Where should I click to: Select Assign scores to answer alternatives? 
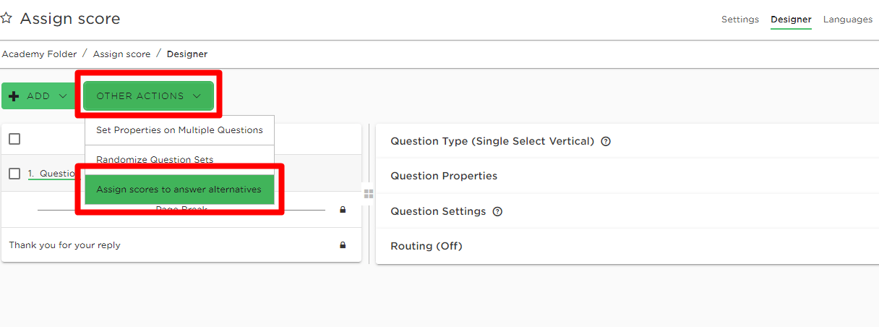tap(179, 190)
